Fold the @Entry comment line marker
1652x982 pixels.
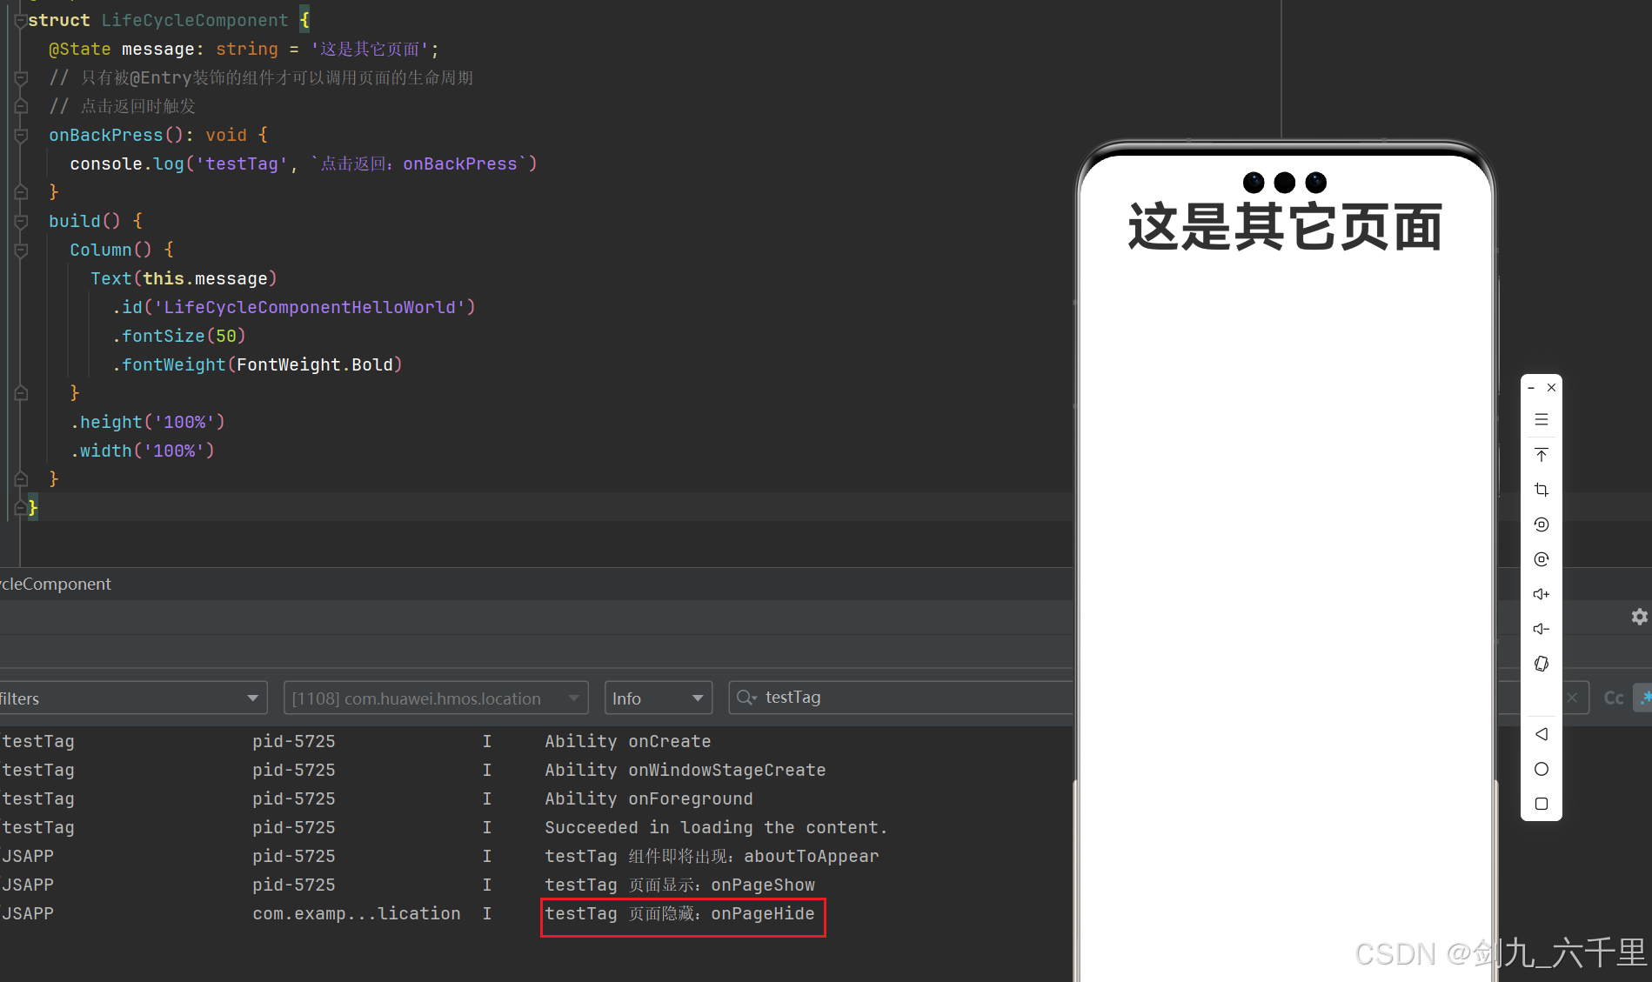[21, 78]
